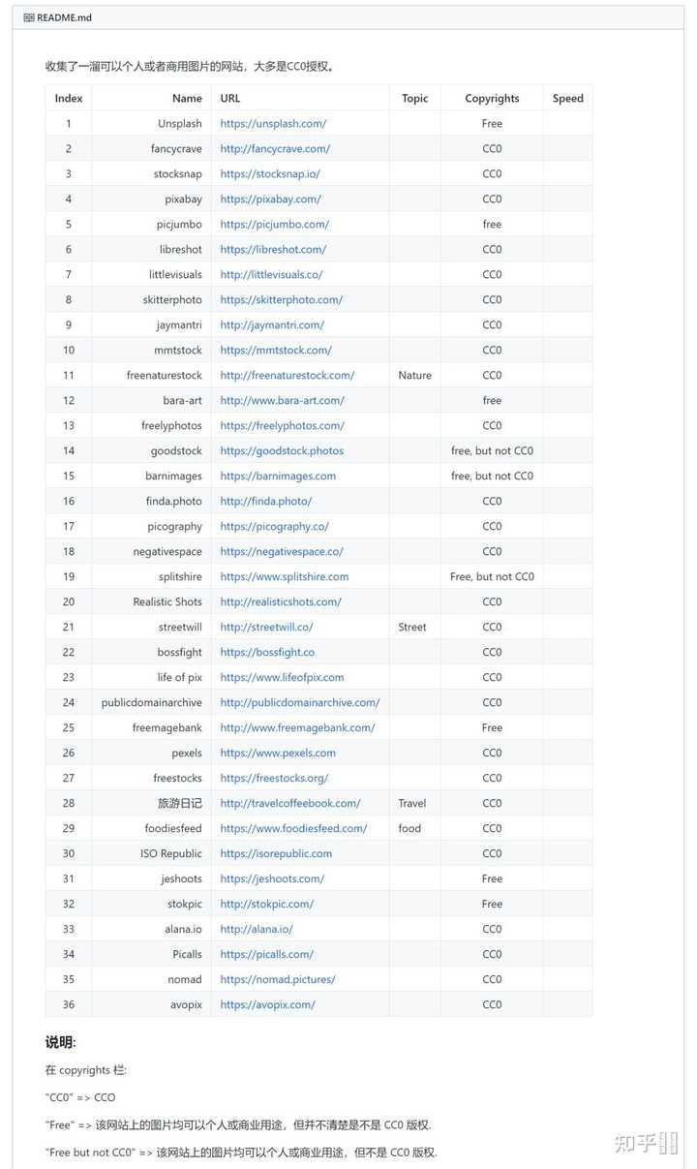Image resolution: width=697 pixels, height=1169 pixels.
Task: Open the fancycrave.com link
Action: (x=275, y=149)
